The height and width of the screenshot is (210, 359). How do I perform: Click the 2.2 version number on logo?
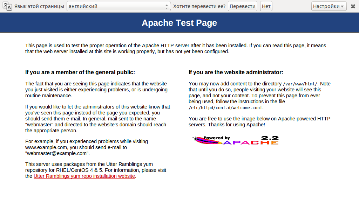coord(269,138)
